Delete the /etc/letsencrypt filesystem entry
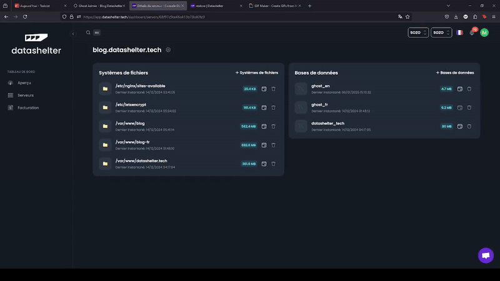 273,107
